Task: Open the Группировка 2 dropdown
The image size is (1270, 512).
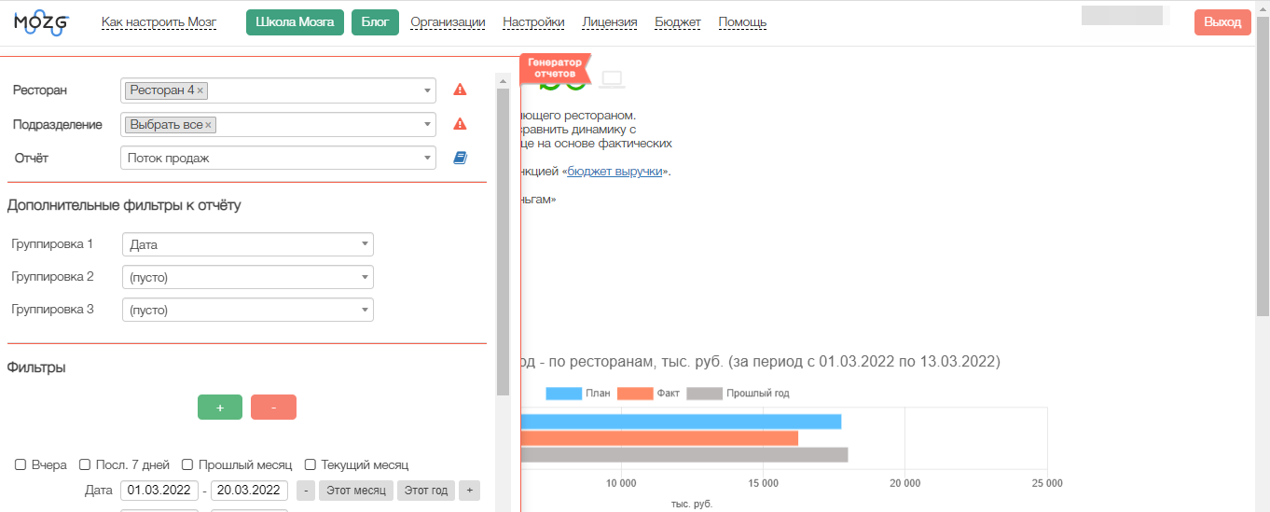Action: [x=247, y=277]
